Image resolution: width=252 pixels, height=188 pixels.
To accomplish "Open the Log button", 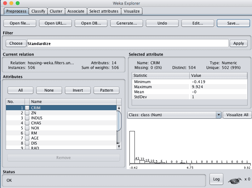I will [x=216, y=179].
